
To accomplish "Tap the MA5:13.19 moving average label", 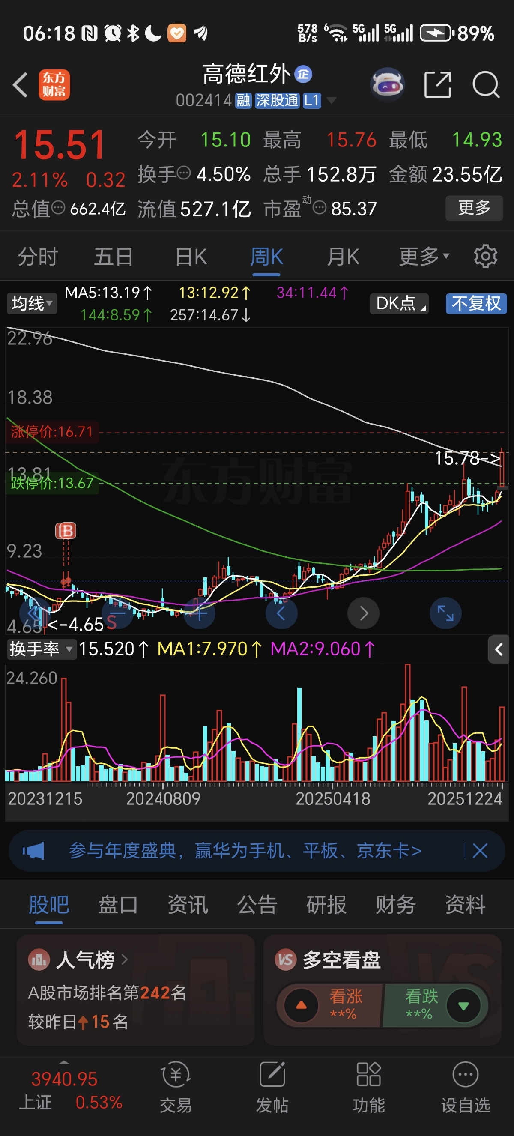I will pyautogui.click(x=108, y=293).
